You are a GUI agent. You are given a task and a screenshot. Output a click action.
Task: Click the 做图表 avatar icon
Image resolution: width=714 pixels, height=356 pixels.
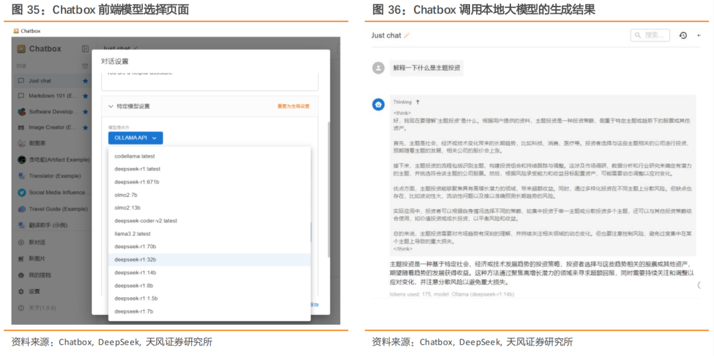coord(21,143)
